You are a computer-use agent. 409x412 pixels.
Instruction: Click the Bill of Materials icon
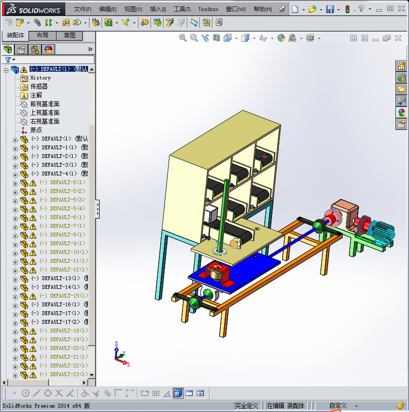pos(157,22)
